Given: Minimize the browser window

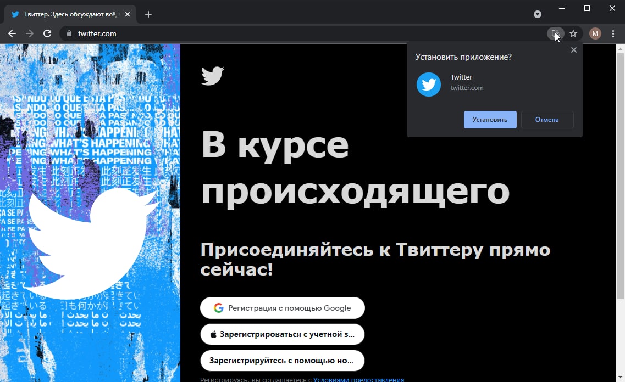Looking at the screenshot, I should (562, 8).
